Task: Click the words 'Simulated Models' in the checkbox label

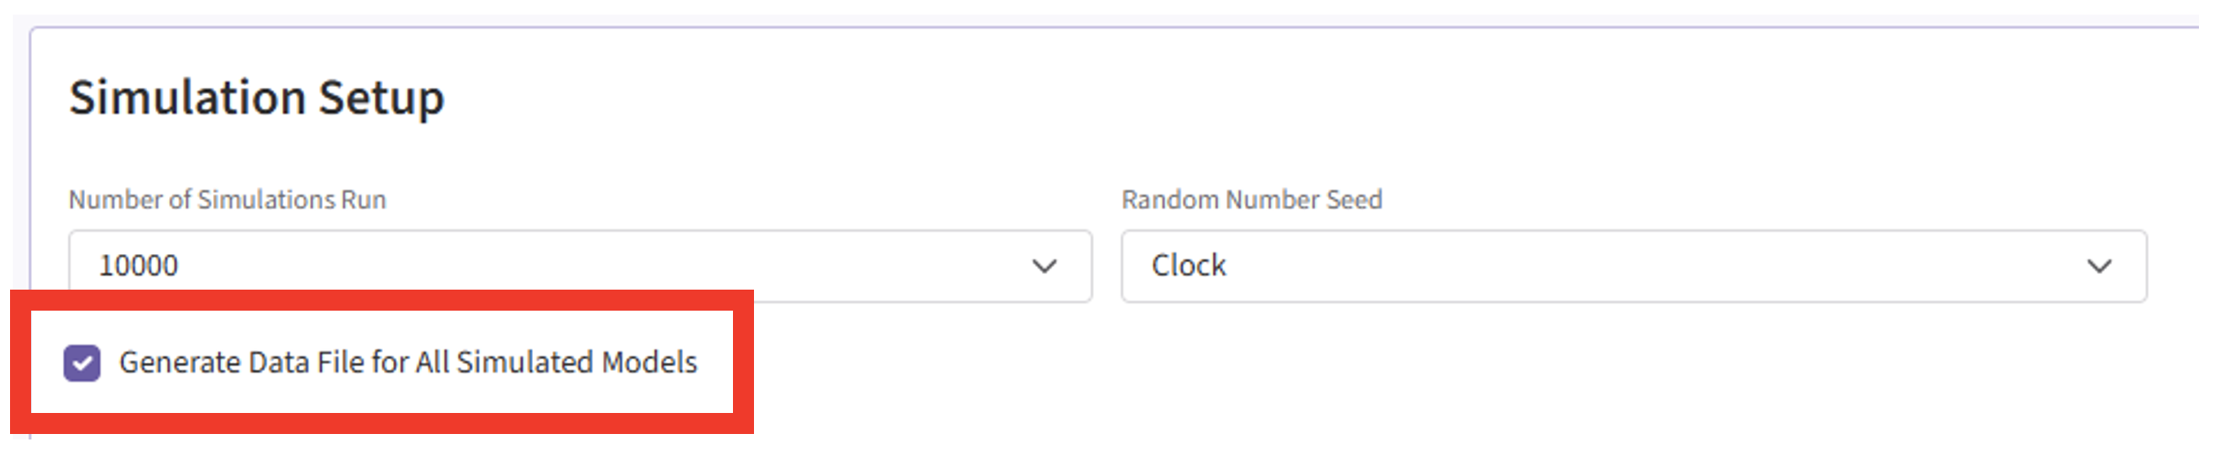Action: (577, 363)
